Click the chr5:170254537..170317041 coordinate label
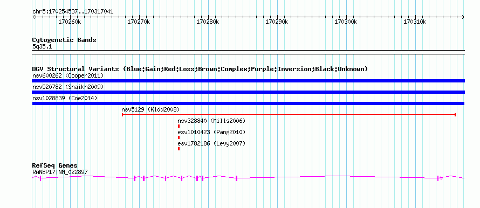 (x=73, y=12)
